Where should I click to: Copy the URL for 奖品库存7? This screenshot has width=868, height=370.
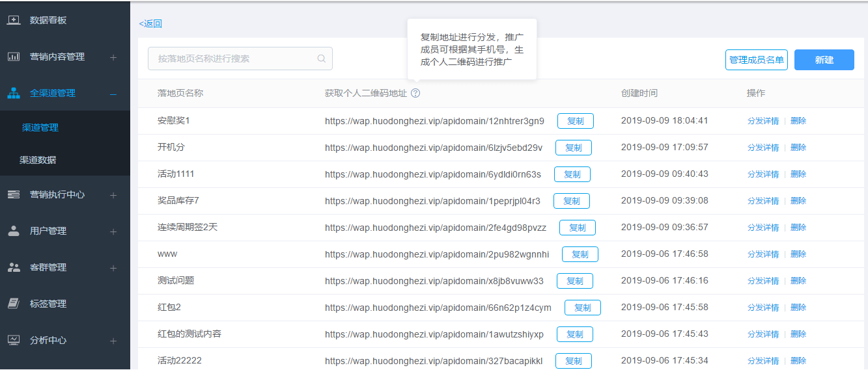pos(572,201)
